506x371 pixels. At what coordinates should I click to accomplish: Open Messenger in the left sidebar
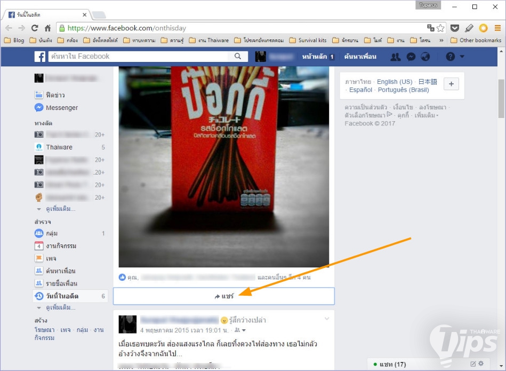pos(56,108)
